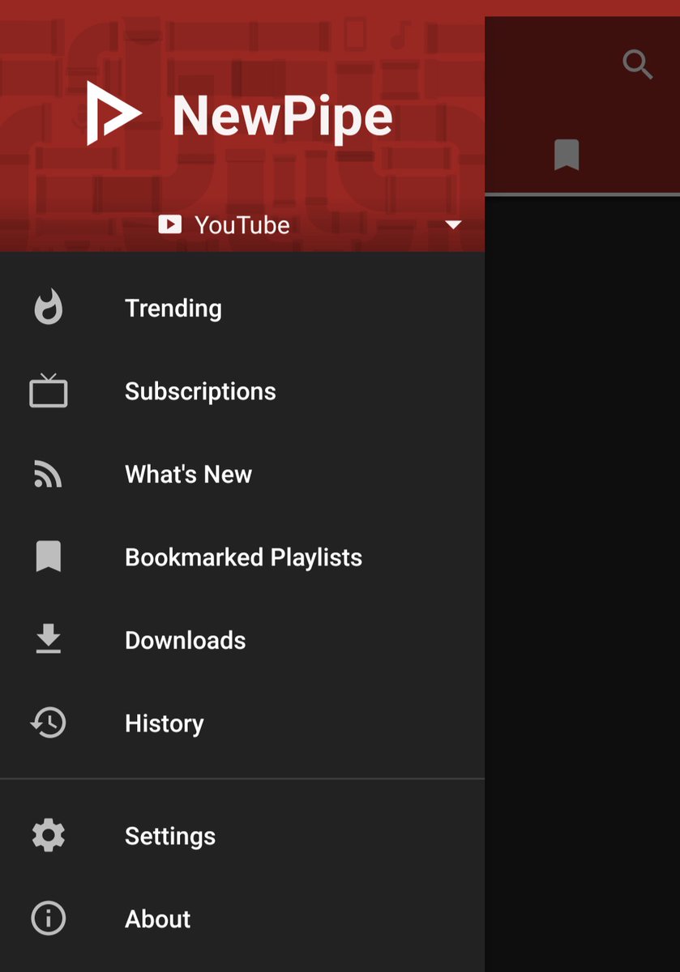Open the Trending menu item

click(242, 308)
